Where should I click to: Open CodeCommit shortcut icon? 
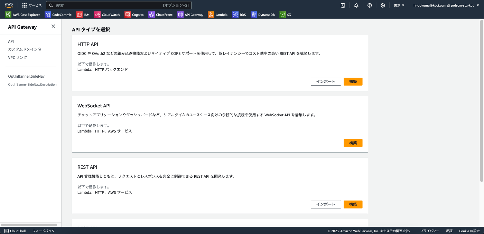coord(48,15)
